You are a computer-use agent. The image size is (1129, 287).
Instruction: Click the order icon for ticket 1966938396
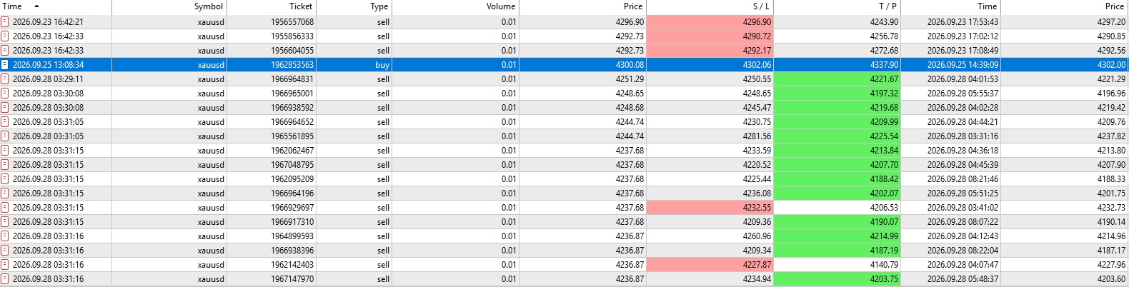[x=5, y=251]
